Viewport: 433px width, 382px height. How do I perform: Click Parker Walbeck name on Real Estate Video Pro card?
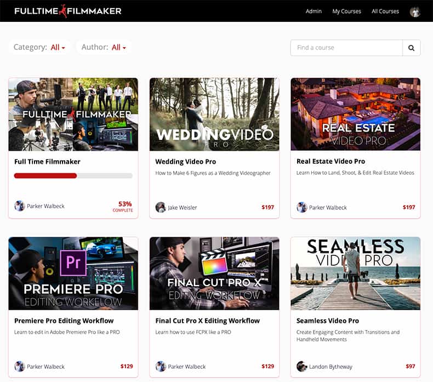tap(328, 208)
